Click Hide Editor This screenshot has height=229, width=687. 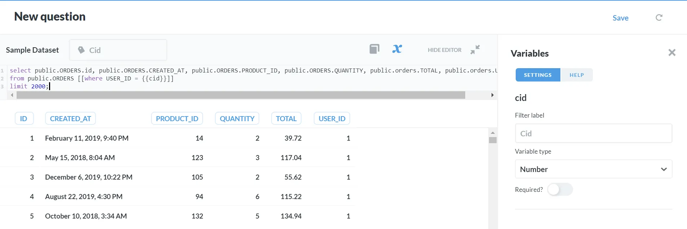[x=444, y=50]
